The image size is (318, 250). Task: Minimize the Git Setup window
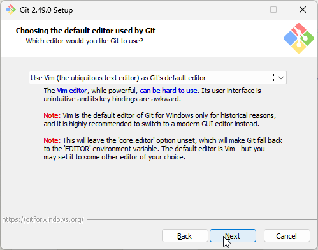tap(245, 10)
